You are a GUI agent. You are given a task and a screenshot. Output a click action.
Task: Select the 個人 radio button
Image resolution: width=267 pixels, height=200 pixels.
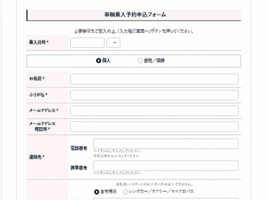click(98, 61)
